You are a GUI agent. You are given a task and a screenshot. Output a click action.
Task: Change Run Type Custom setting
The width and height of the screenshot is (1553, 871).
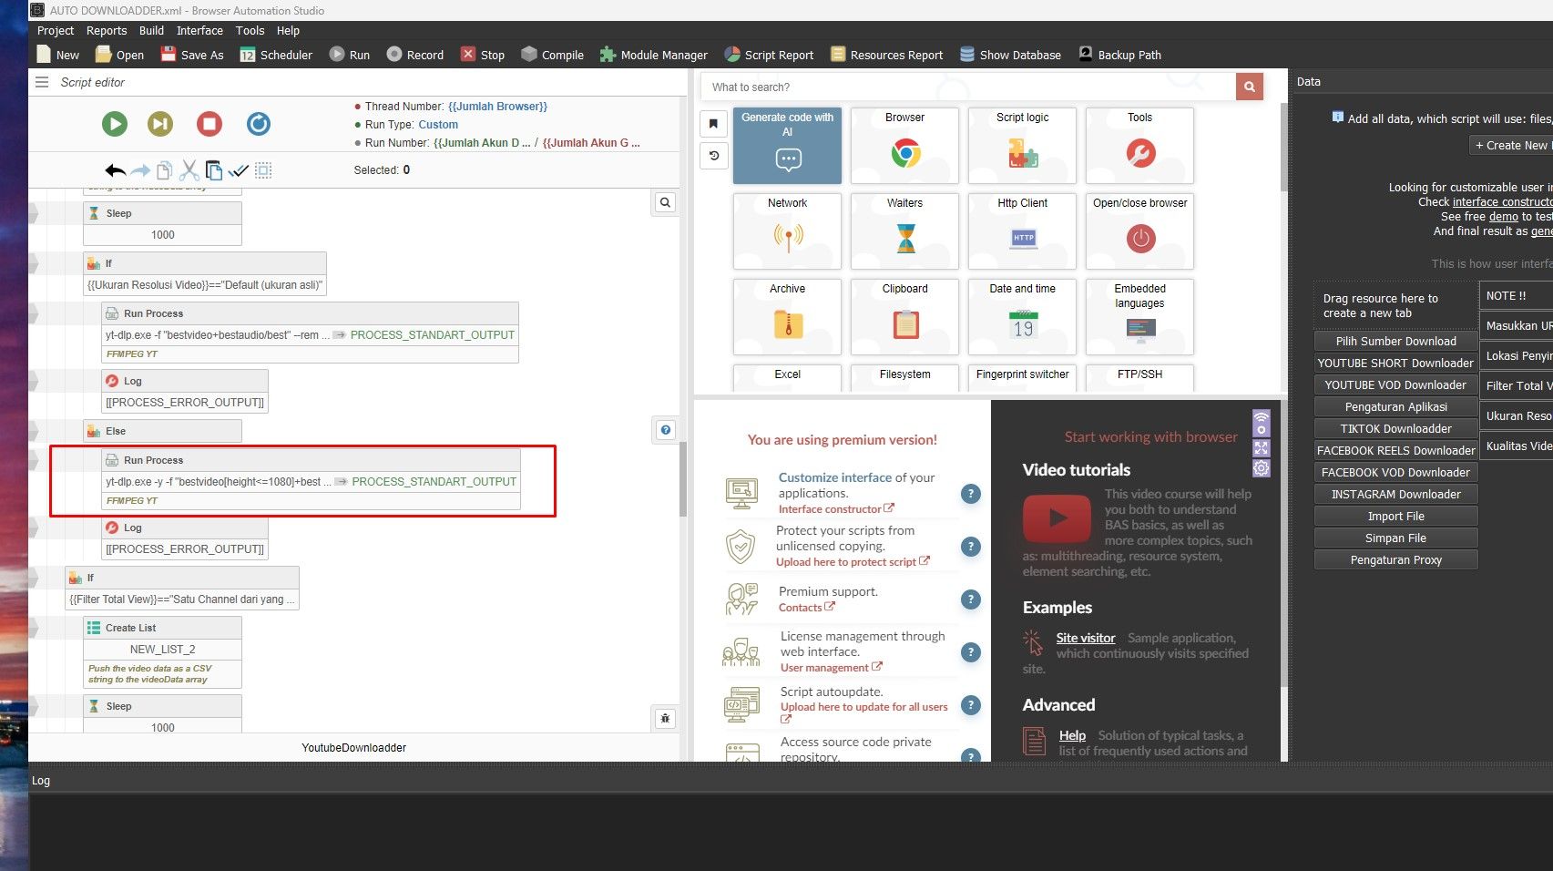438,125
